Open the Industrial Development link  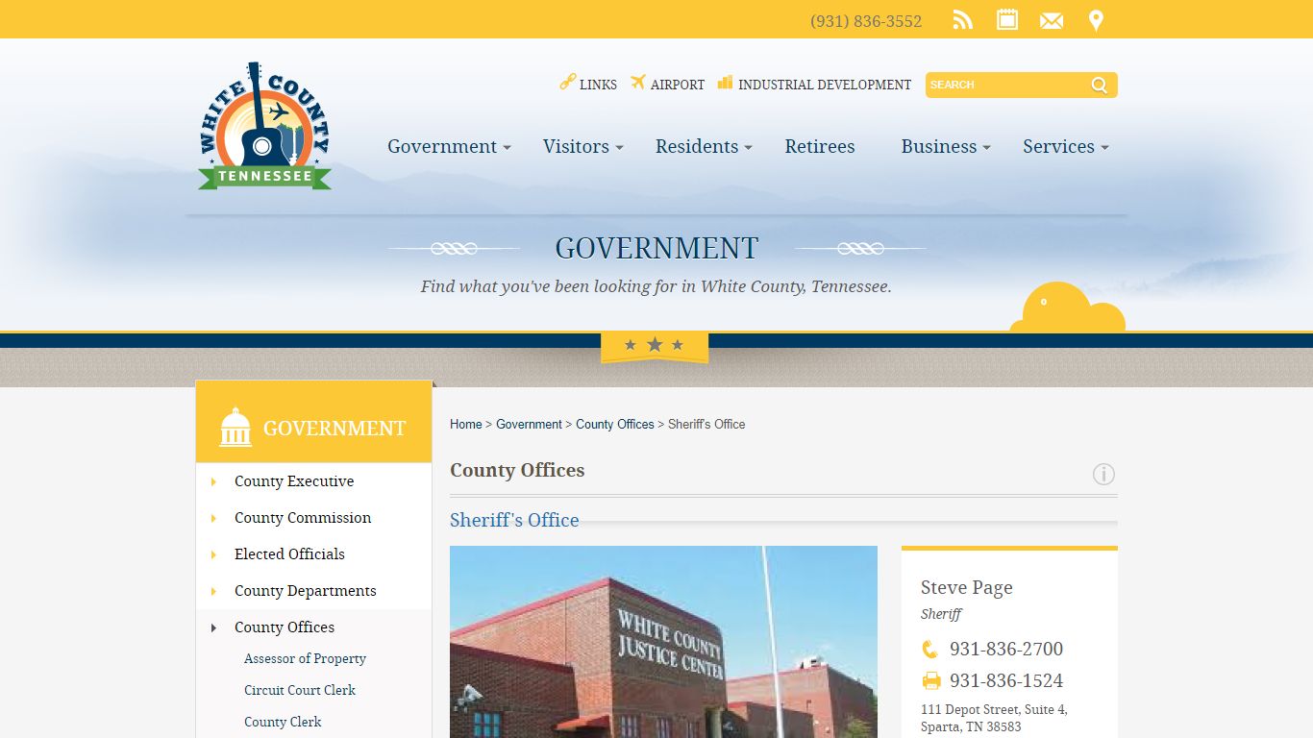825,85
